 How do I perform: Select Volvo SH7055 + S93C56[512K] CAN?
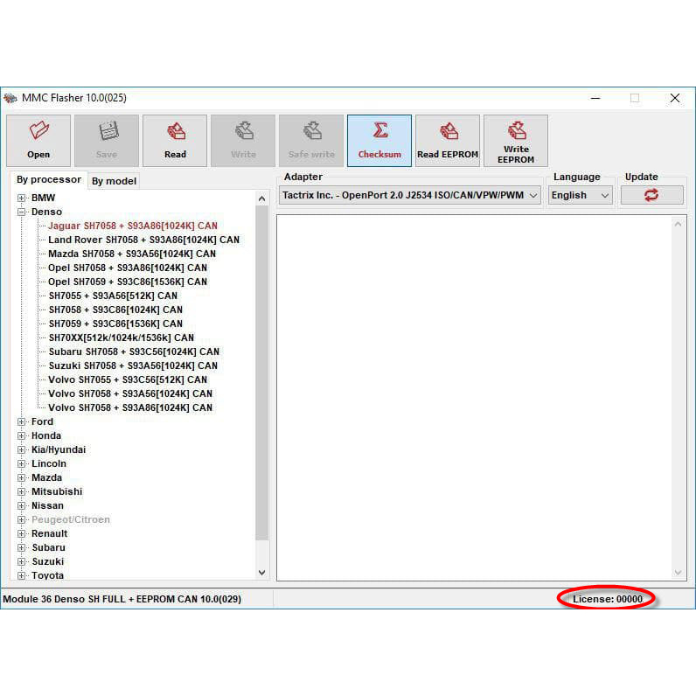[128, 379]
